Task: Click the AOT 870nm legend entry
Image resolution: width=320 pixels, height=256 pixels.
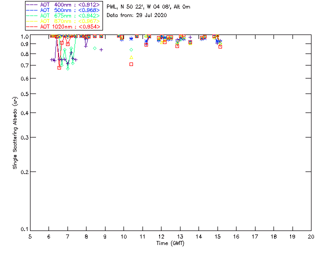Action: (63, 21)
